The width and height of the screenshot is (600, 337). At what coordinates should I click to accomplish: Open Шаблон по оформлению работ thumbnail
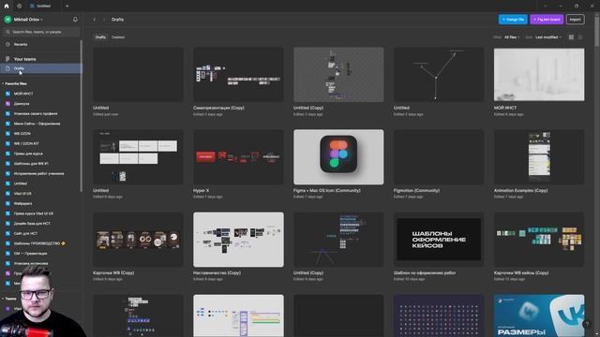[x=439, y=240]
